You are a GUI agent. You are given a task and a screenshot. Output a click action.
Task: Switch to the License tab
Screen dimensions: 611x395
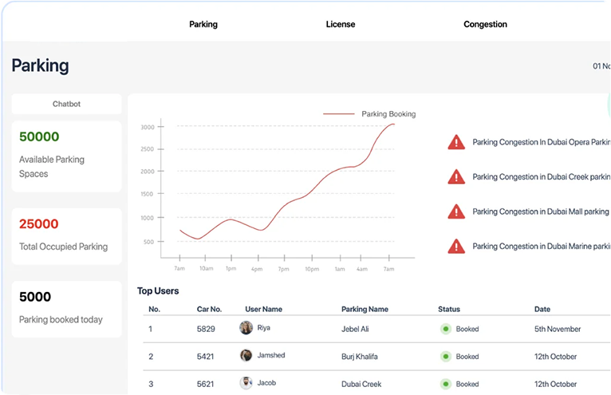click(x=341, y=24)
